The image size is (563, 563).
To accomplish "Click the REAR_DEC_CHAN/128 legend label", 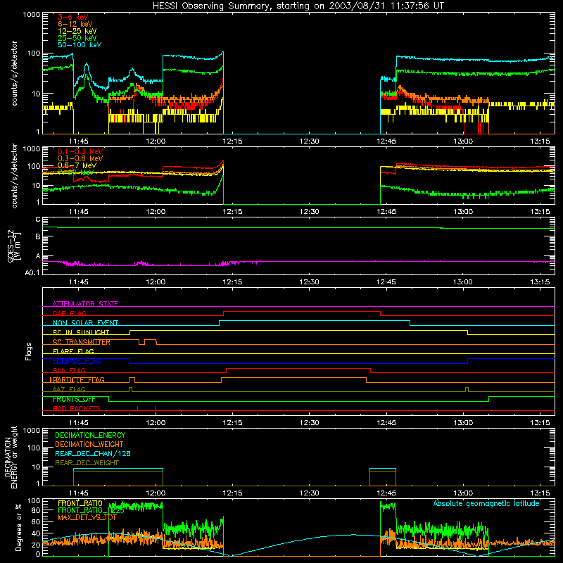I will [x=93, y=453].
